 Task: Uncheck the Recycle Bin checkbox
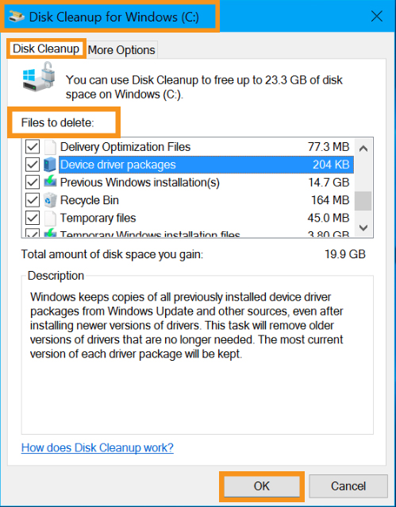point(33,200)
